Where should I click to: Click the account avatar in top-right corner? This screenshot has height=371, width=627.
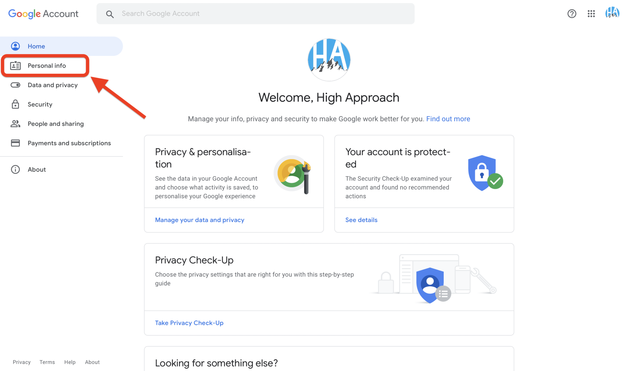612,13
